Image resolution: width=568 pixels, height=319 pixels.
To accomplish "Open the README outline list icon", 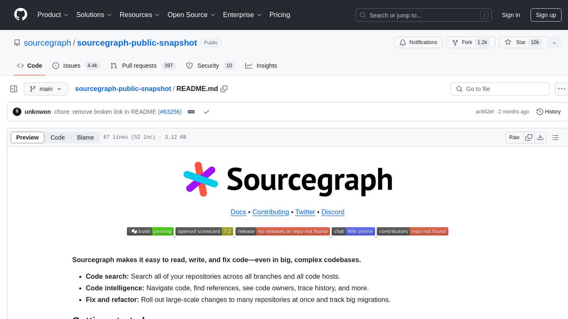I will click(x=555, y=137).
